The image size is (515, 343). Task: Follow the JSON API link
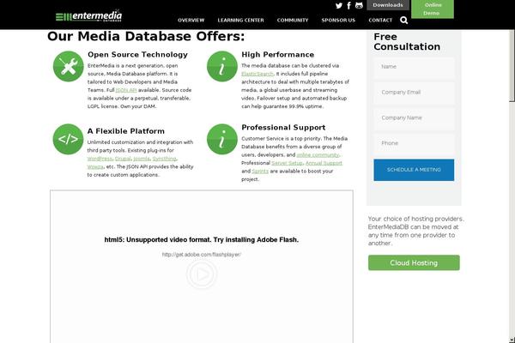pyautogui.click(x=126, y=90)
